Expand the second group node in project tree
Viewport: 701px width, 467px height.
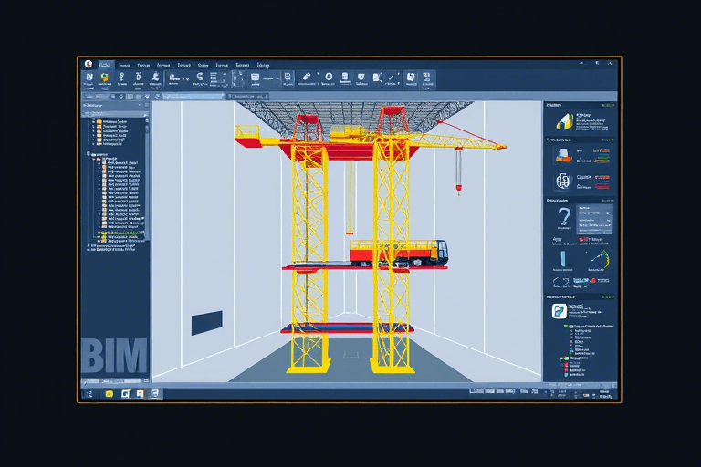pyautogui.click(x=89, y=155)
